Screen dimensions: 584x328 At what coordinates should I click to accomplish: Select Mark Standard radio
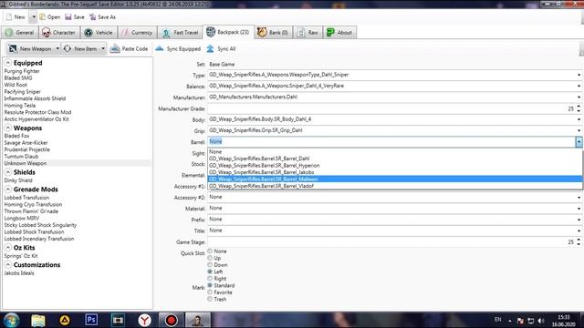pos(210,285)
